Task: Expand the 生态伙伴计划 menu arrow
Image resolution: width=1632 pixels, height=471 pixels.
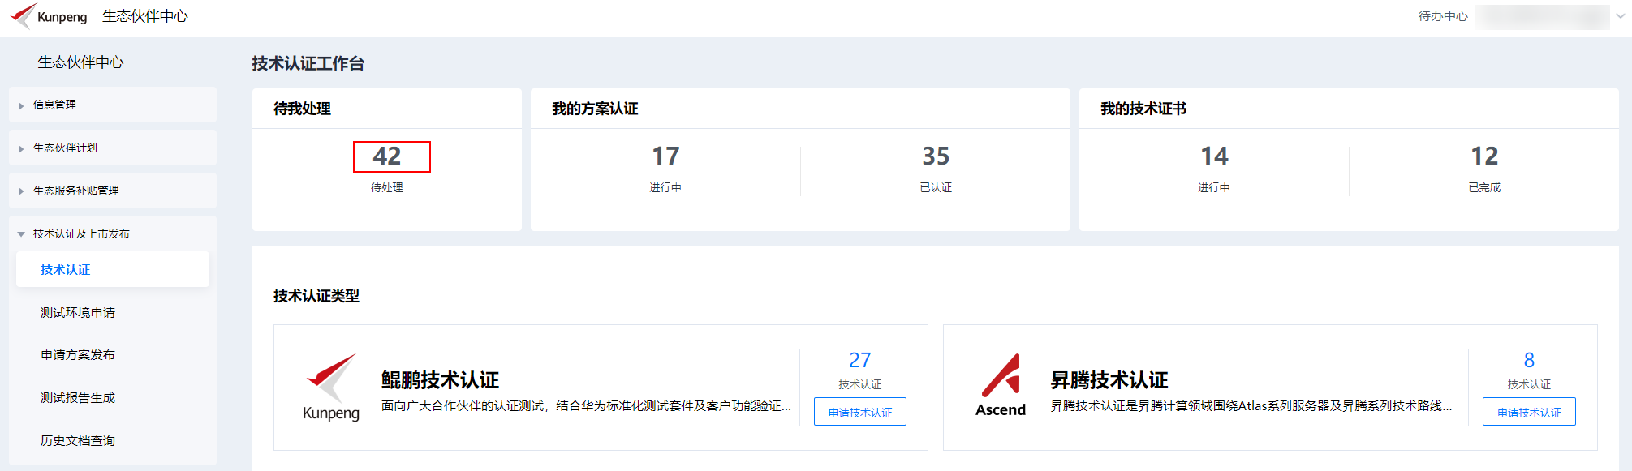Action: tap(21, 148)
